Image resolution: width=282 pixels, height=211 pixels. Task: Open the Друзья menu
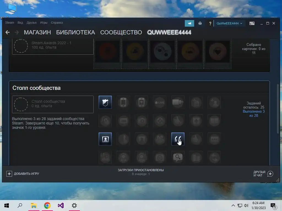(x=31, y=23)
